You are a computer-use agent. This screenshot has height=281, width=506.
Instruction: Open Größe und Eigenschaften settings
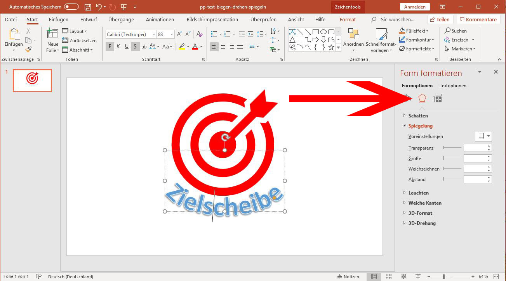point(437,98)
